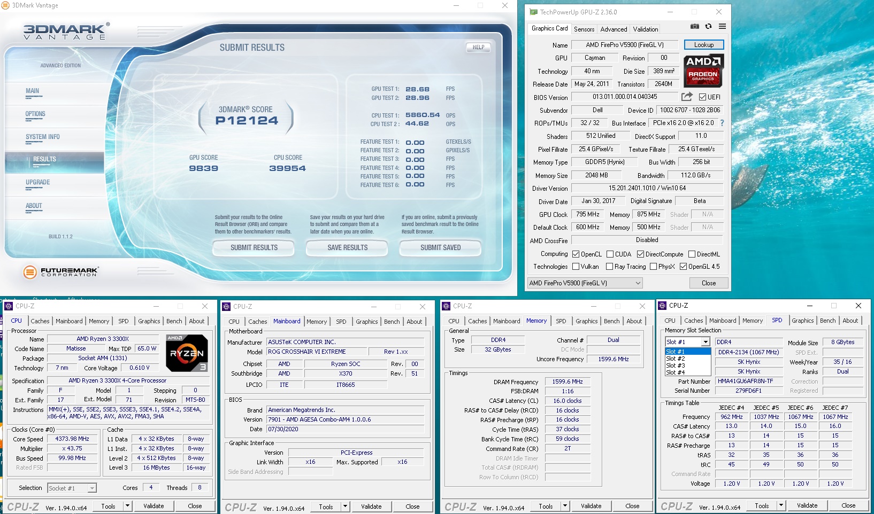Click the GPU-Z title bar icon
Viewport: 874px width, 514px height.
click(533, 12)
